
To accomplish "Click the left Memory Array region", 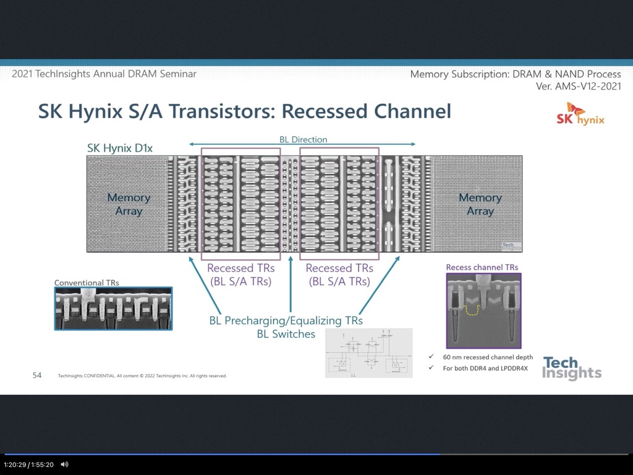I will 129,204.
